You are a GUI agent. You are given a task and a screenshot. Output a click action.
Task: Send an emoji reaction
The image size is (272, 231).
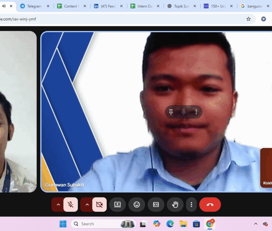pyautogui.click(x=137, y=205)
